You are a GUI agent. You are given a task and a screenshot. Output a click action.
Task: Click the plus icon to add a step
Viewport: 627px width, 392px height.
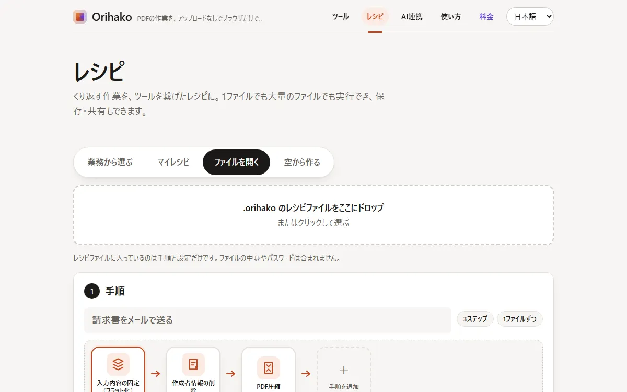click(x=344, y=370)
